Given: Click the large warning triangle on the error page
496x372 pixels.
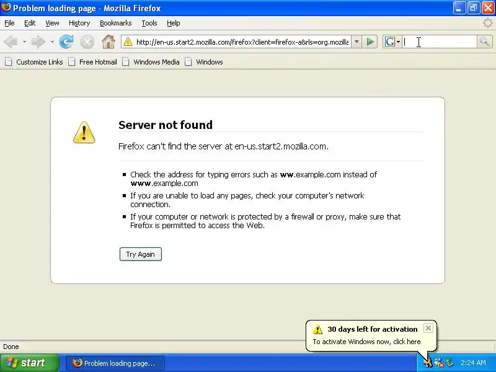Looking at the screenshot, I should point(84,133).
